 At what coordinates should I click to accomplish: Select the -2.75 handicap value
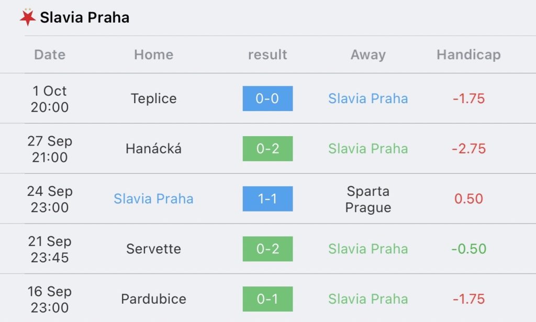(x=468, y=149)
